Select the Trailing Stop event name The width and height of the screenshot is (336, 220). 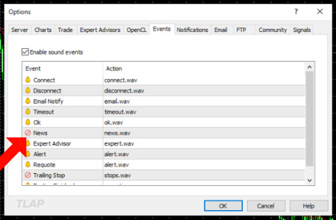click(49, 175)
